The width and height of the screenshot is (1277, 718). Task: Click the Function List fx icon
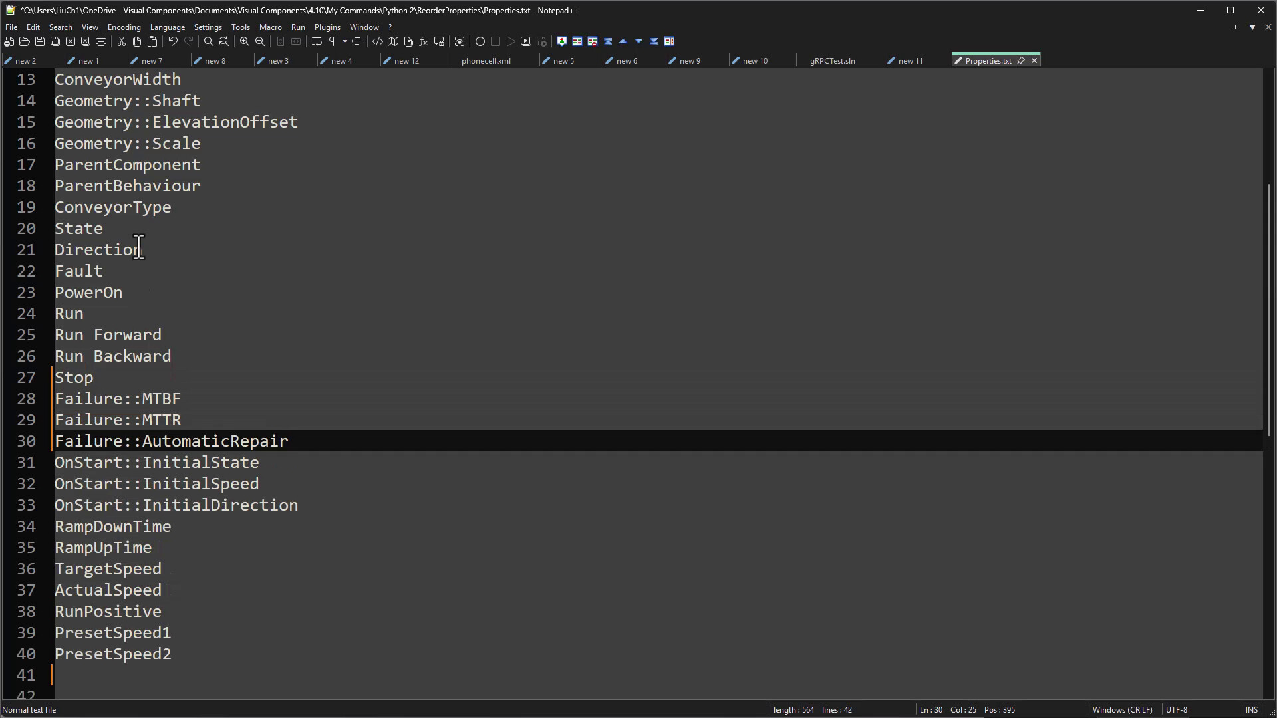[424, 41]
